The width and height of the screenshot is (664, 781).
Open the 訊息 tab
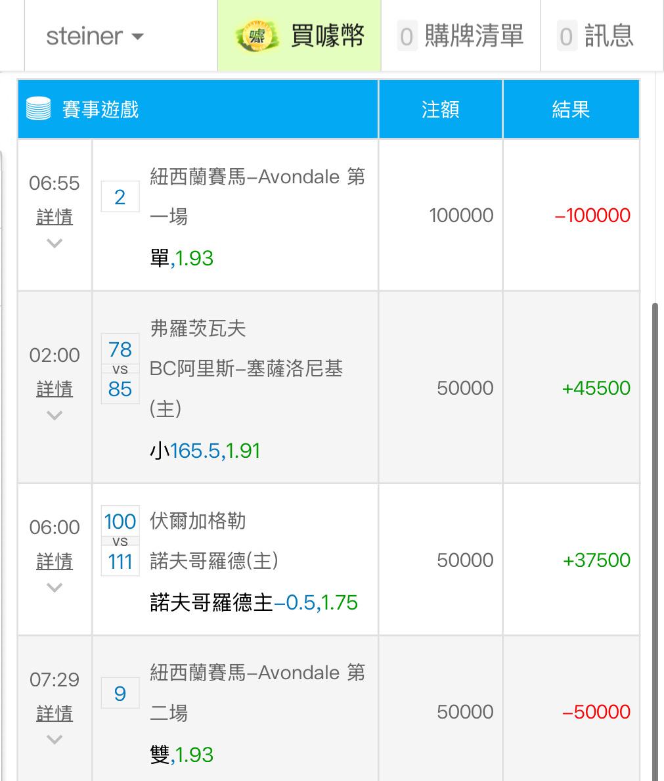tap(609, 35)
